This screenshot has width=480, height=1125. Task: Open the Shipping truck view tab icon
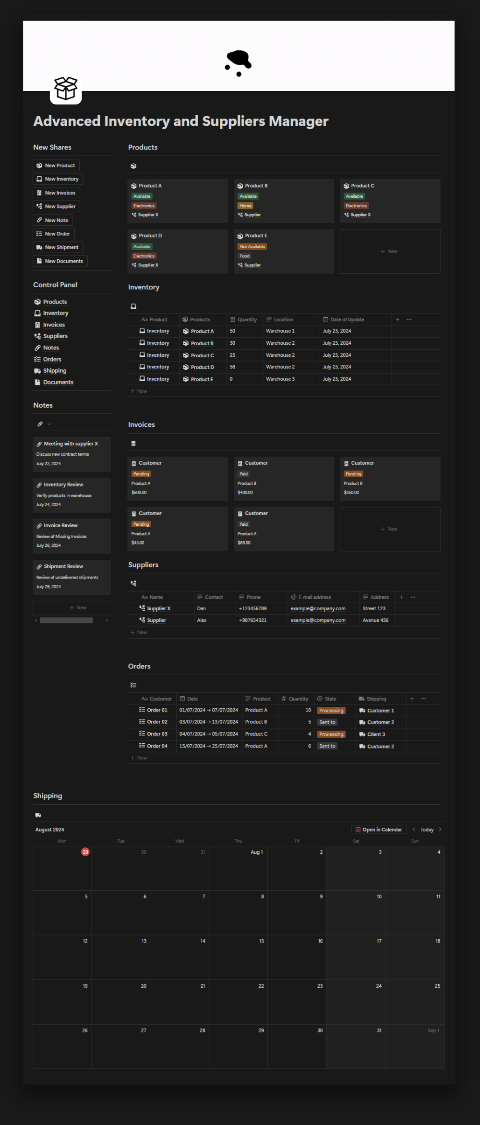point(38,815)
